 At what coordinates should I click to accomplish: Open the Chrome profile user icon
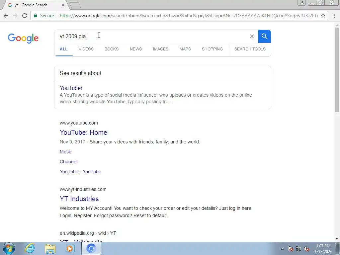(x=301, y=3)
